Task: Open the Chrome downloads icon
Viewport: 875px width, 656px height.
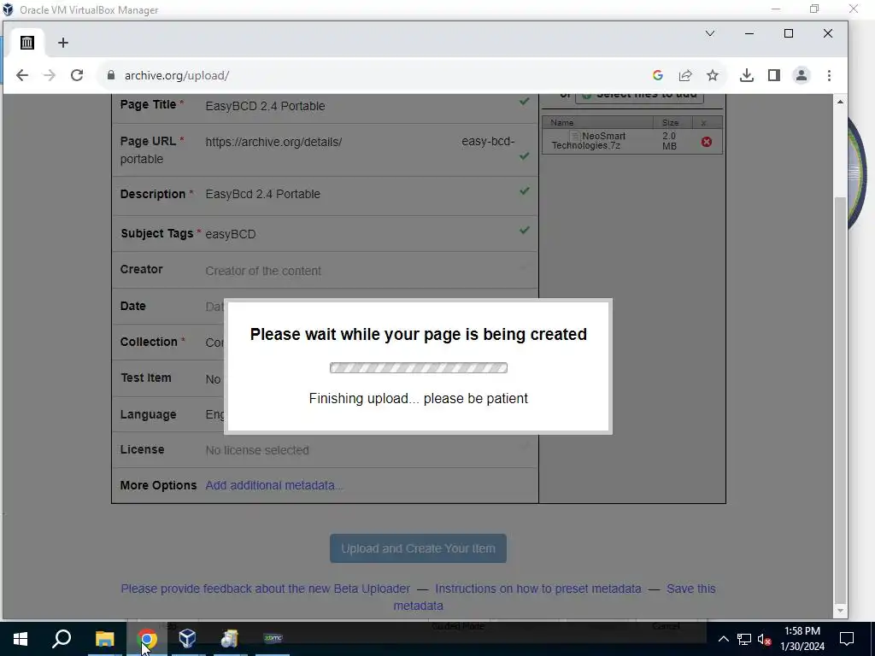Action: click(747, 75)
